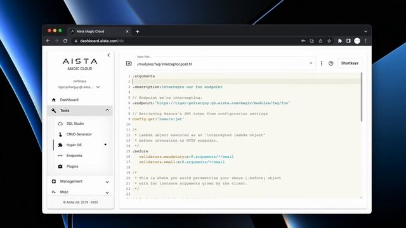Image resolution: width=406 pixels, height=228 pixels.
Task: Open the browser three-dot menu
Action: pyautogui.click(x=365, y=41)
